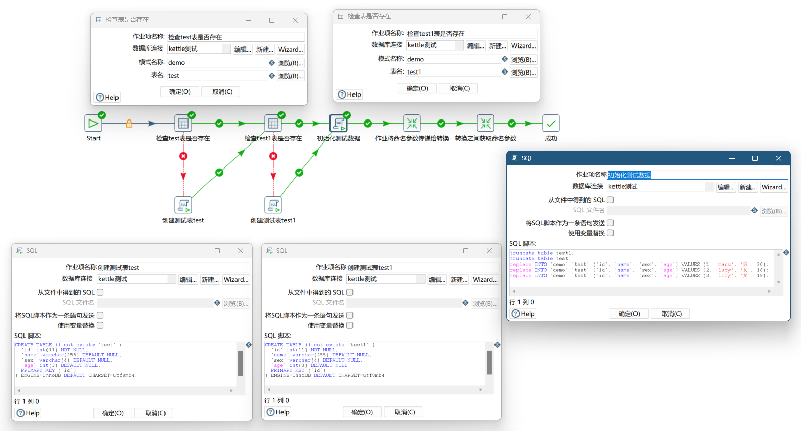
Task: Check 将SQL脚本作为一条语句发送 in 创建测试表test1 dialog
Action: (350, 315)
